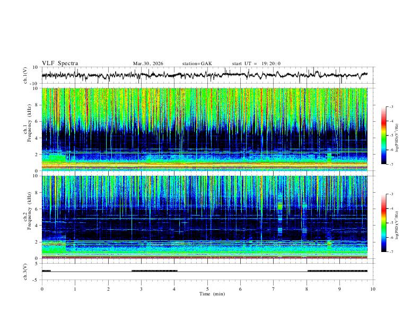420x324 pixels.
Task: Click the time axis tick label 7
Action: 274,289
